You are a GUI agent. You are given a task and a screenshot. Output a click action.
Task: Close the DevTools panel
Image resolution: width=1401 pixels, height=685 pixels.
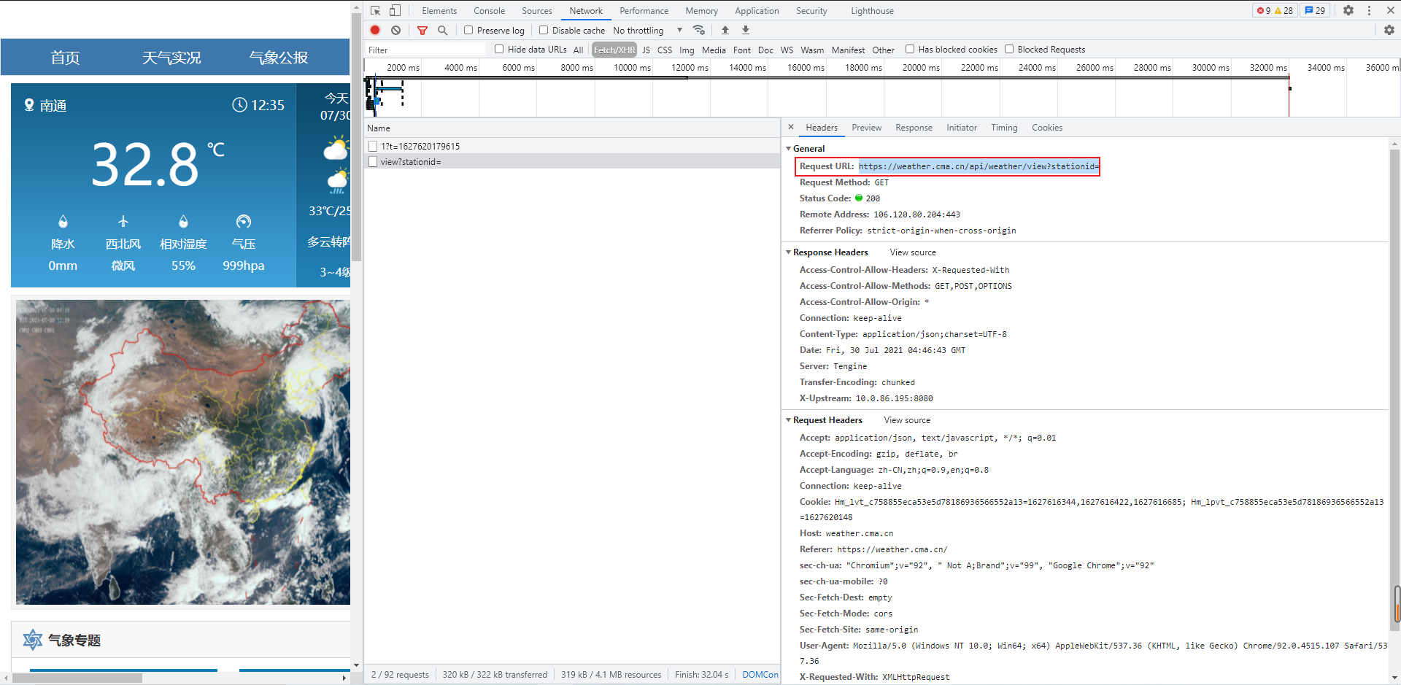[x=1389, y=10]
